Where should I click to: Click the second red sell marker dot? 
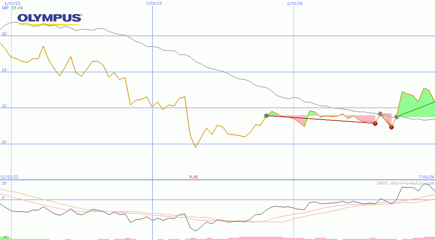click(x=391, y=127)
